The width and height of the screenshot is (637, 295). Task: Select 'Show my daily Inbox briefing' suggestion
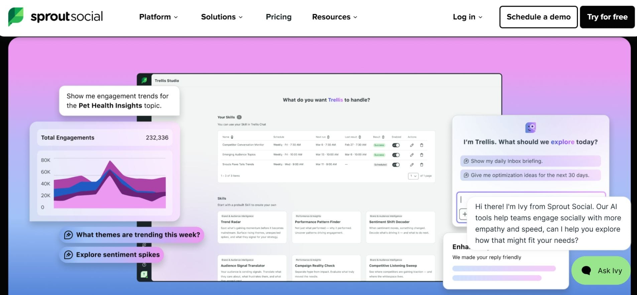pos(530,161)
